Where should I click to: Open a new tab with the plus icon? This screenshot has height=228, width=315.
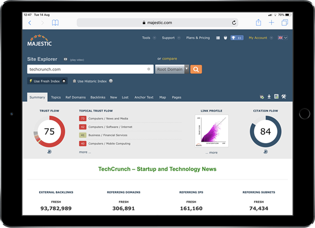click(x=271, y=23)
